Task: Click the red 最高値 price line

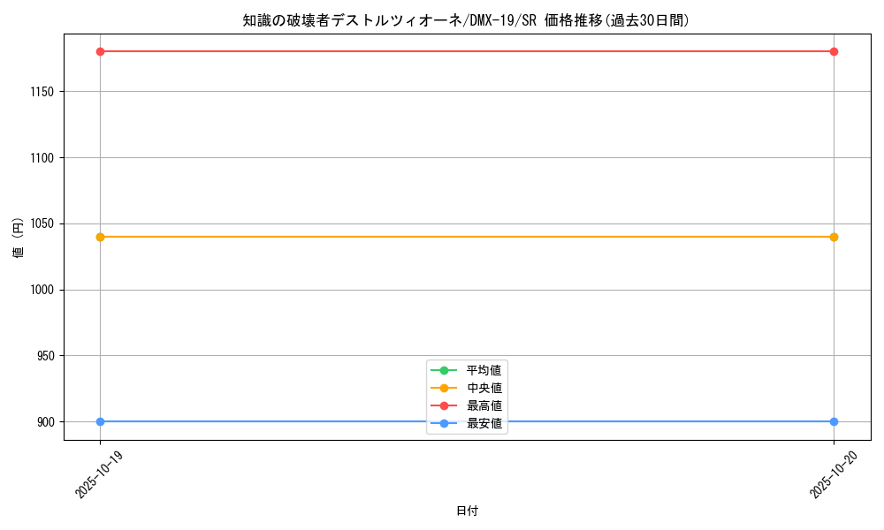Action: tap(442, 51)
